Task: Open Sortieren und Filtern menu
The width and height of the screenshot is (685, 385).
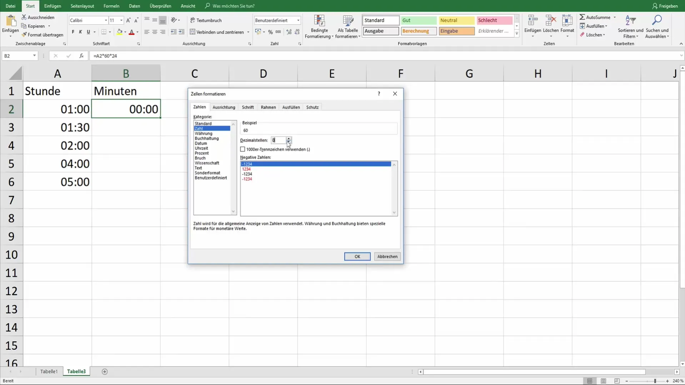Action: click(631, 27)
